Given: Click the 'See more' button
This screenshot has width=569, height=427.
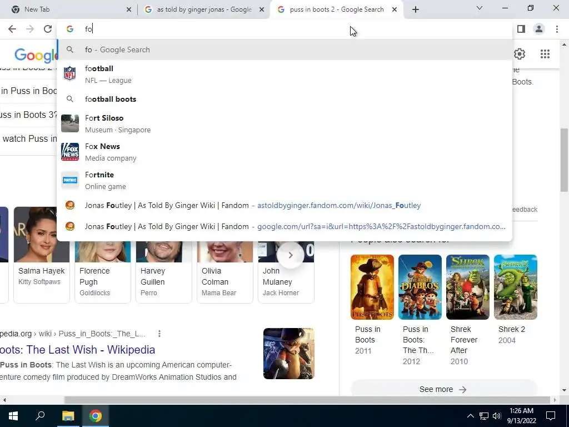Looking at the screenshot, I should pos(444,389).
